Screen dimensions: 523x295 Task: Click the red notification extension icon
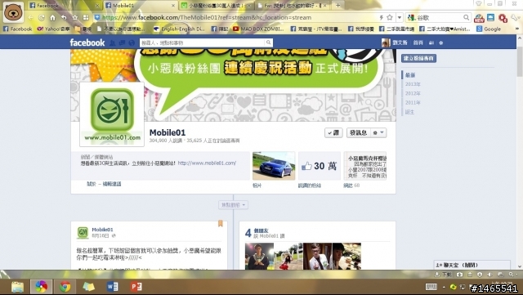click(x=503, y=18)
